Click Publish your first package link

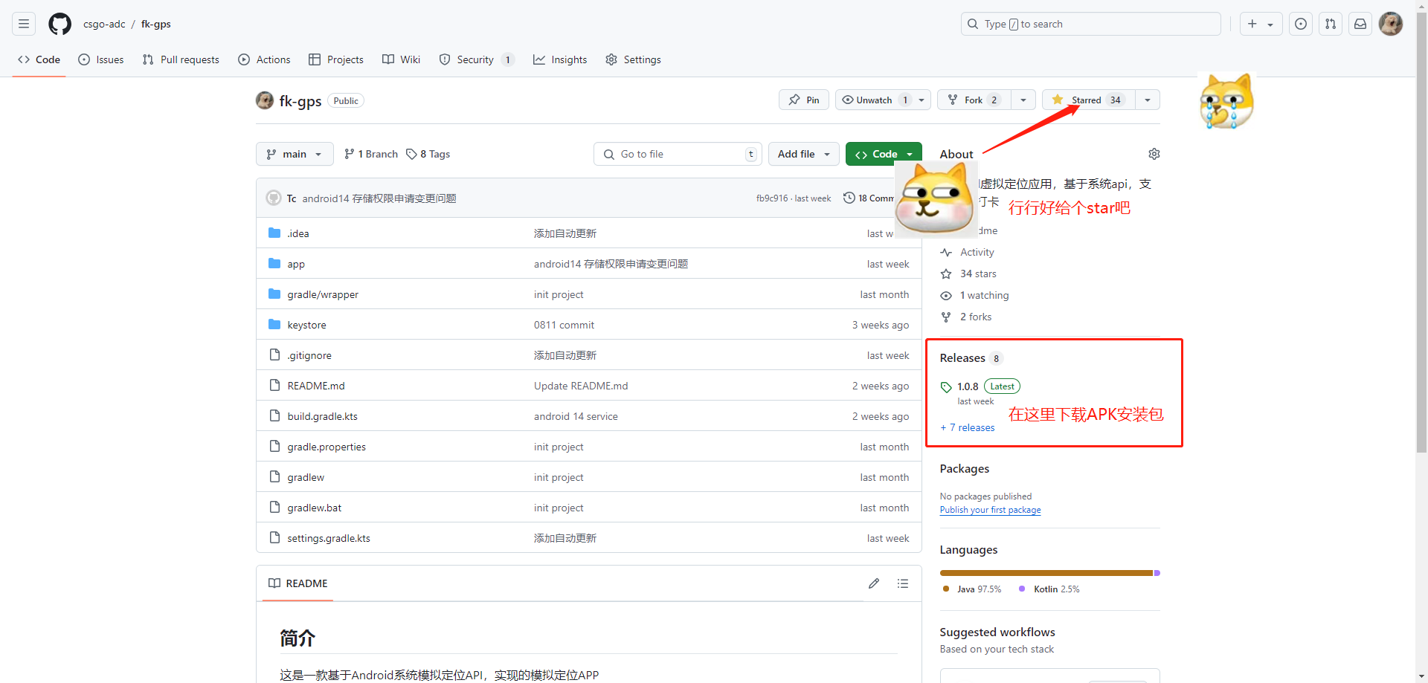(x=990, y=510)
